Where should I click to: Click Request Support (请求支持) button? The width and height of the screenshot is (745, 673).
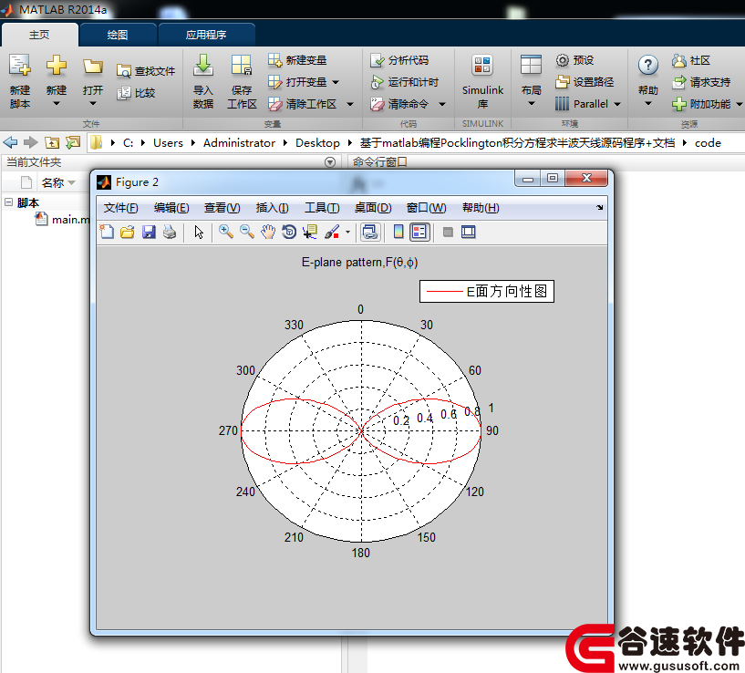point(701,82)
